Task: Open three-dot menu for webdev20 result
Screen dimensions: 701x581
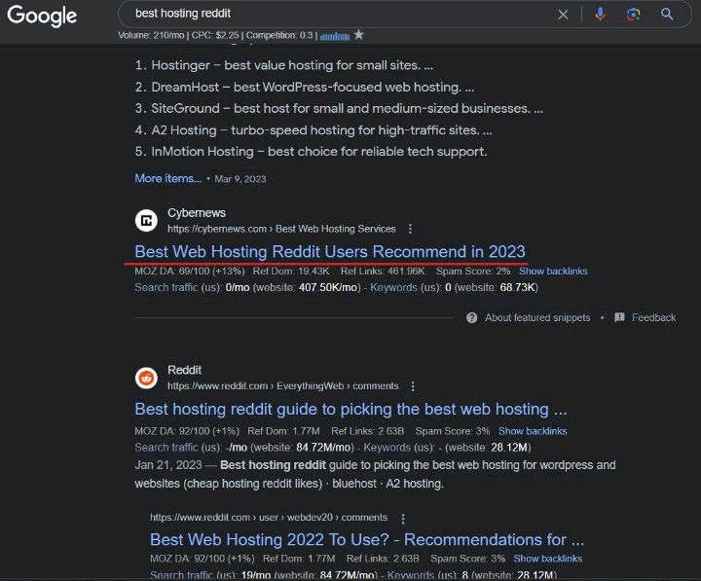Action: [x=403, y=519]
